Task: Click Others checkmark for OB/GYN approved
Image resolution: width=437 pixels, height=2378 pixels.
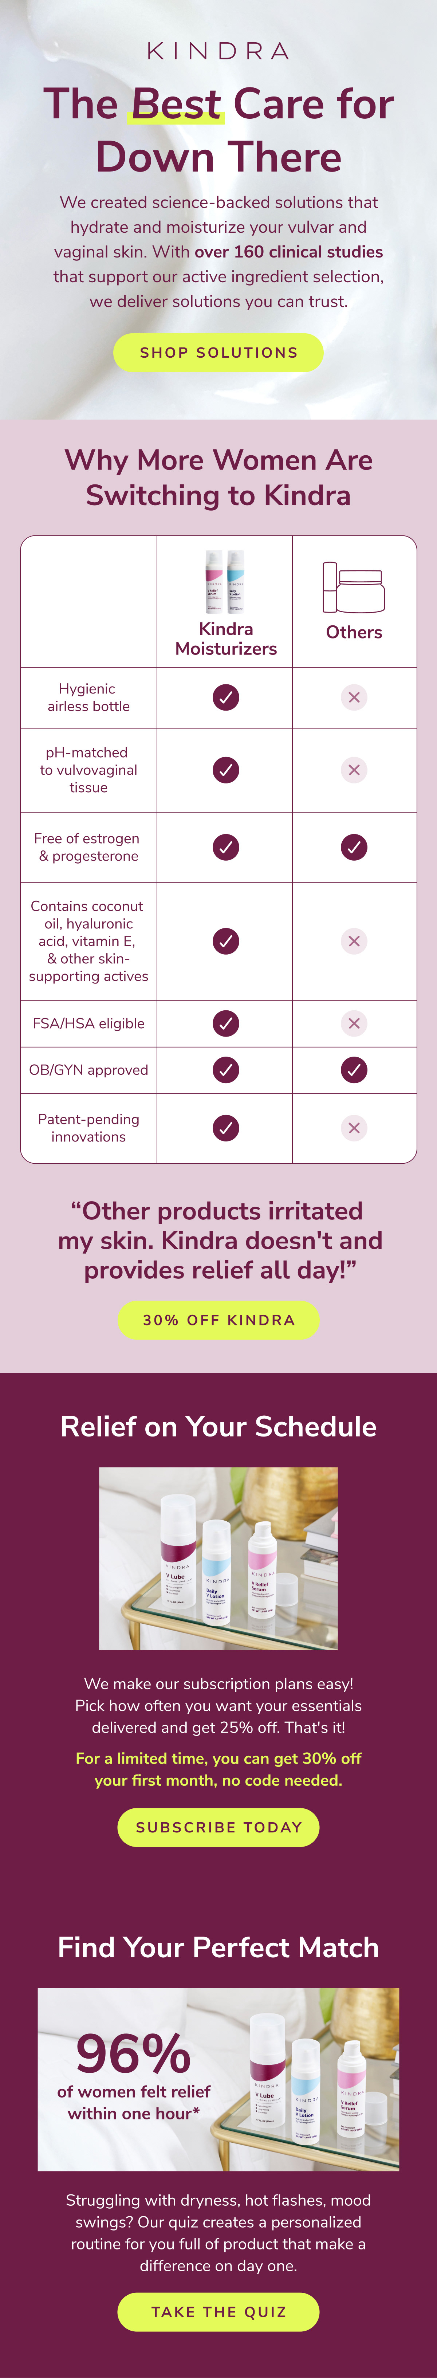Action: [354, 1070]
